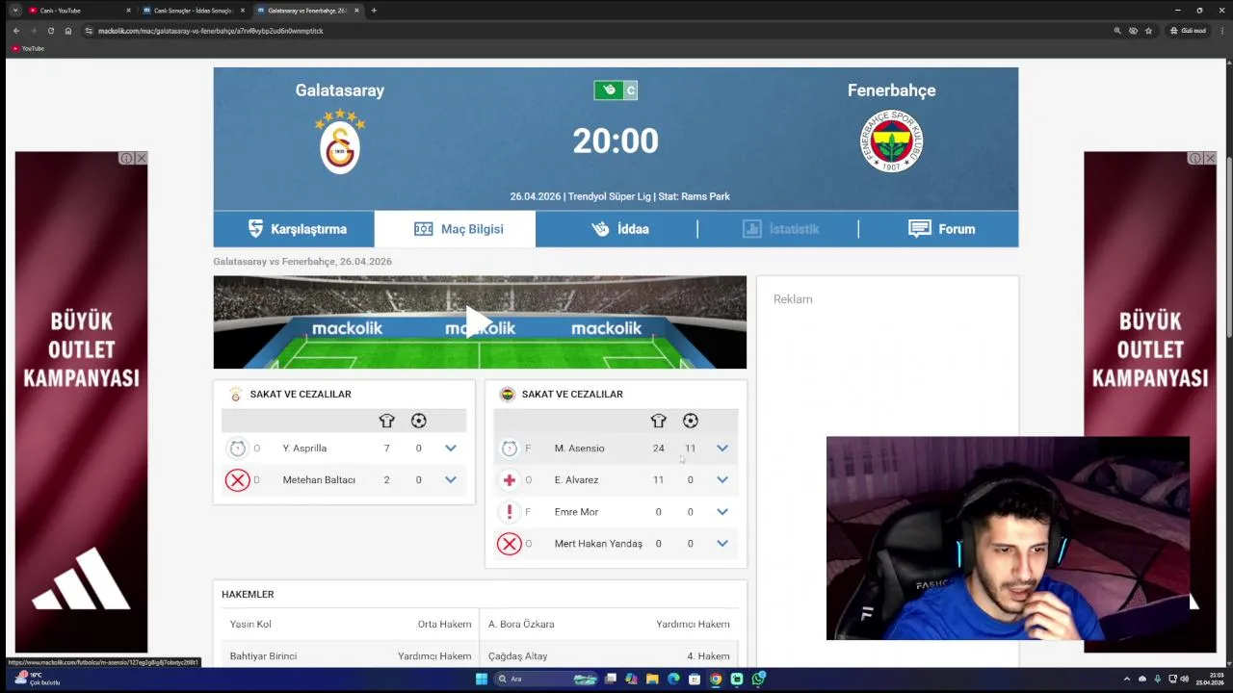Click the red suspension icon beside Metehan Baltacı
Image resolution: width=1233 pixels, height=693 pixels.
[x=237, y=480]
